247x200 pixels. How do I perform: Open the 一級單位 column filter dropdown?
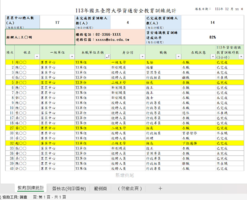pyautogui.click(x=72, y=57)
